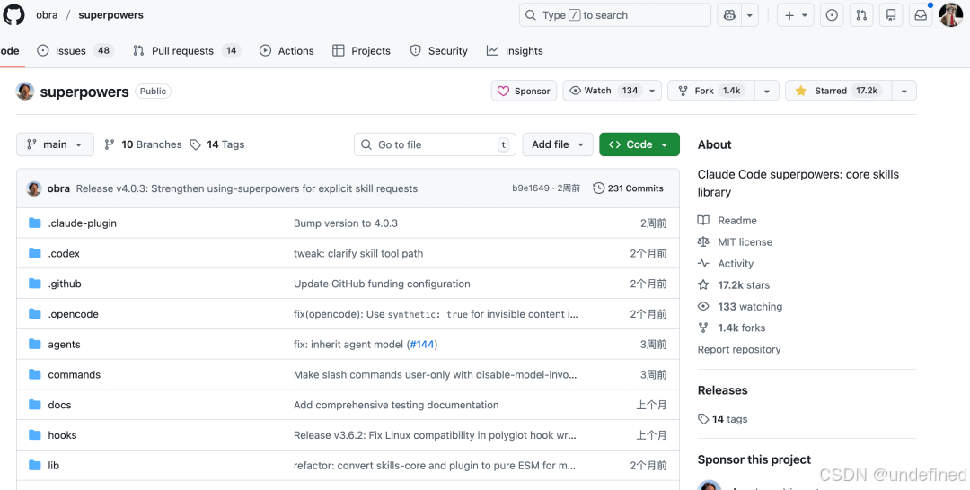Open the repo owner avatar beside superpowers title

[x=25, y=91]
